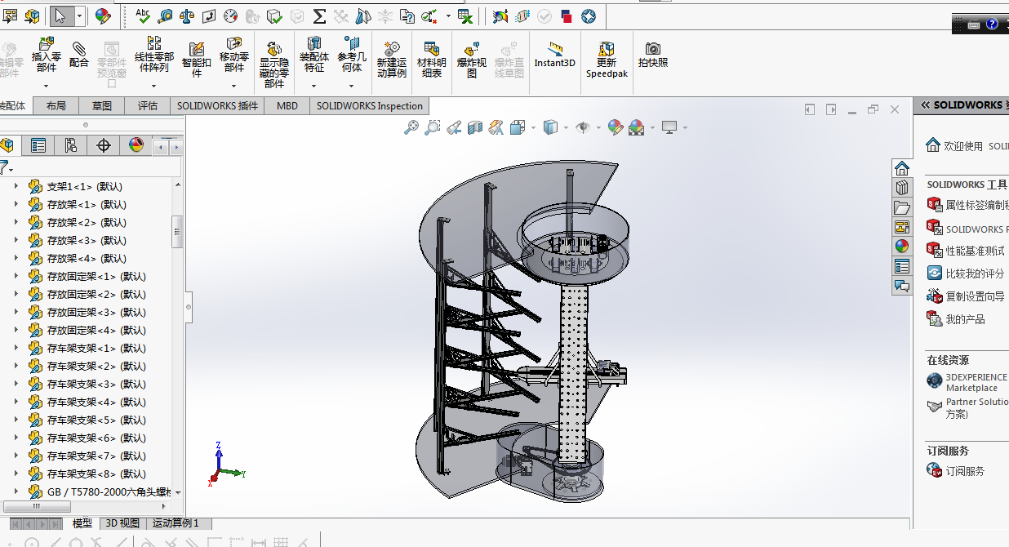
Task: Switch to the 评估 ribbon tab
Action: (148, 105)
